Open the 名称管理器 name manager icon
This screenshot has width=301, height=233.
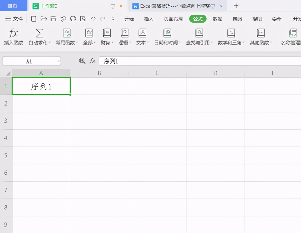tap(293, 33)
